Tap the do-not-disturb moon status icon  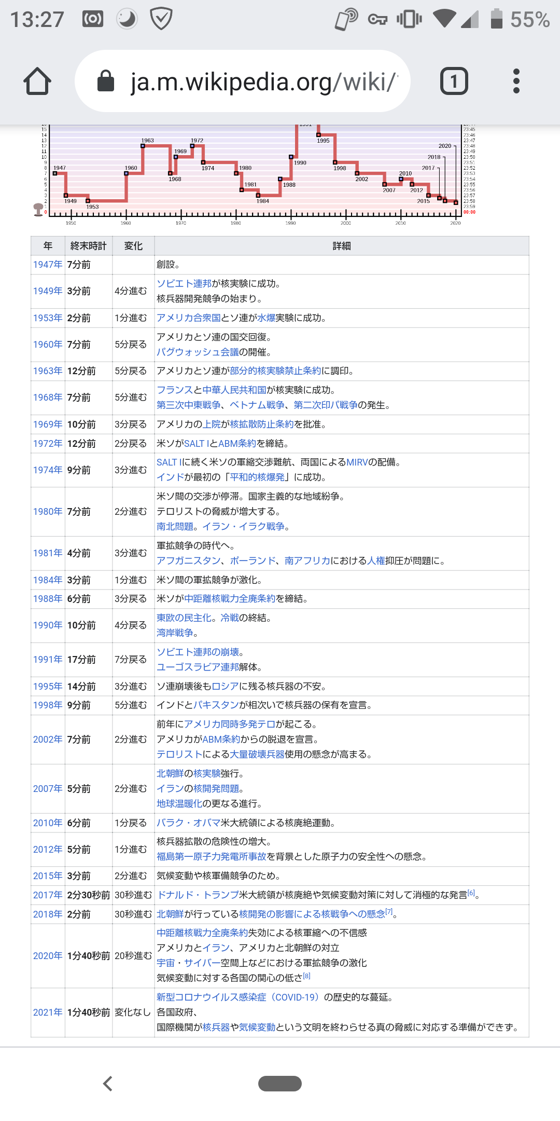(x=127, y=19)
